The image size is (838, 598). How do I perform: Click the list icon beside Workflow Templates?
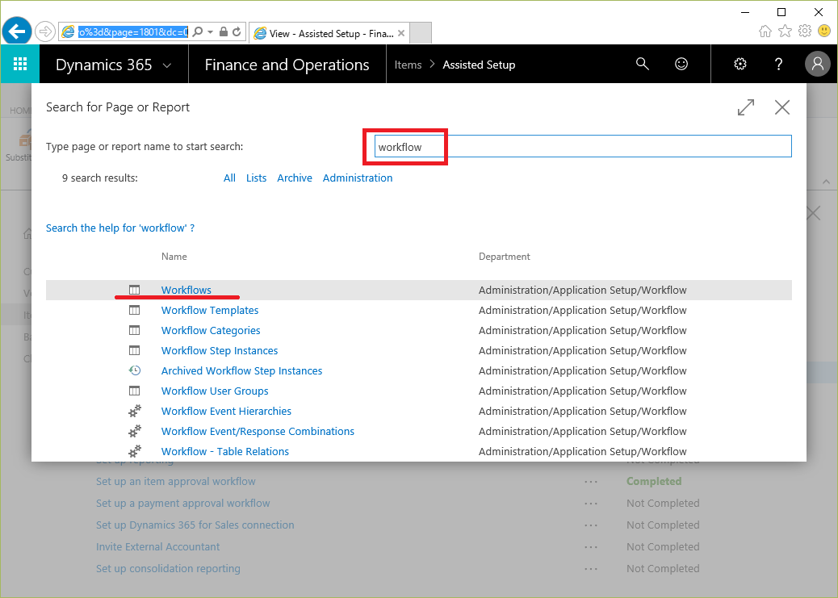pyautogui.click(x=134, y=311)
